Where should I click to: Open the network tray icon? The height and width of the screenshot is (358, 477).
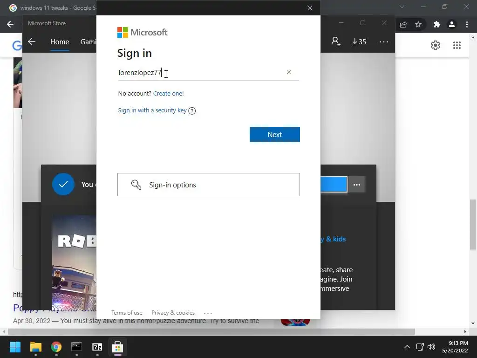tap(420, 347)
